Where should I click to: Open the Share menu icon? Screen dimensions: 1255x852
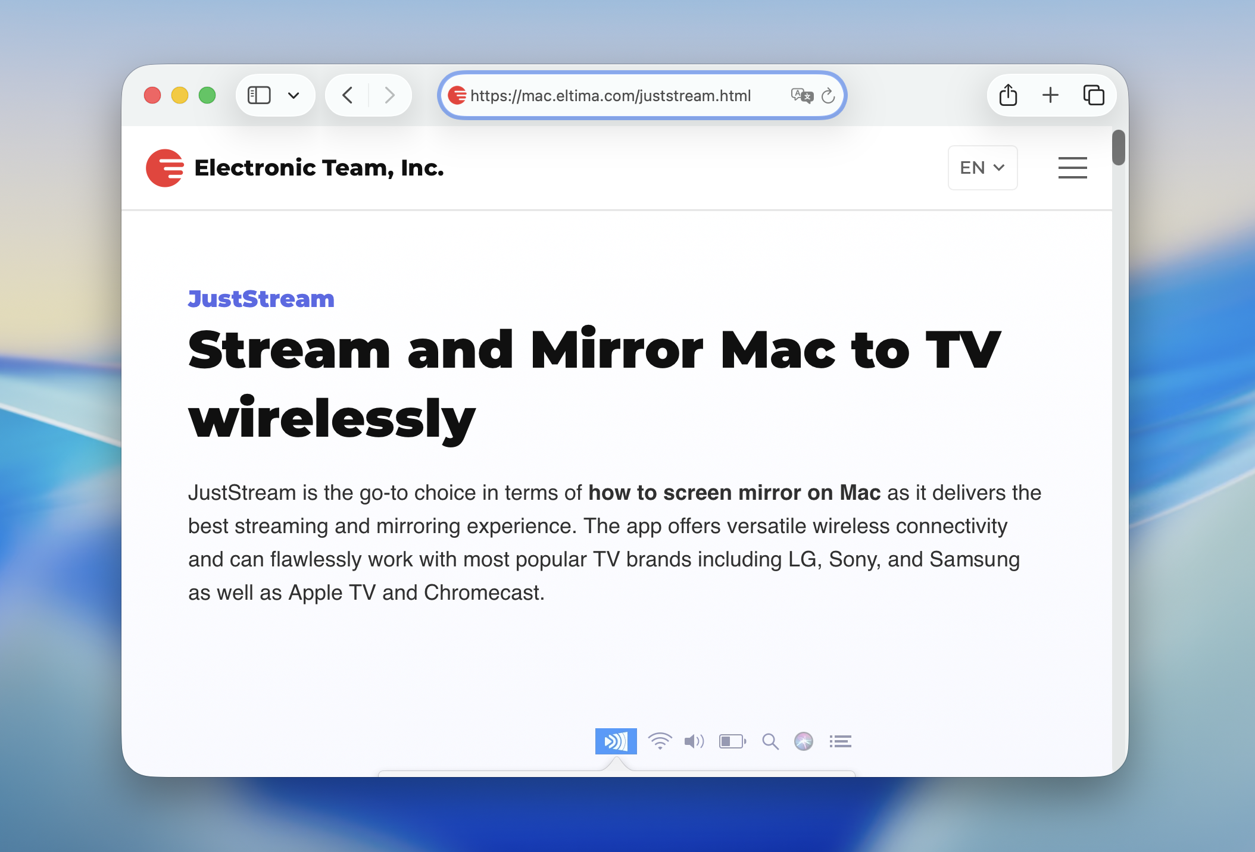pos(1008,95)
